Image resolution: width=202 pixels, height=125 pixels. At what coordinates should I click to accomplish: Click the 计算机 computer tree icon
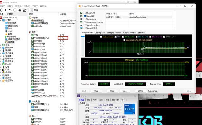(3, 20)
